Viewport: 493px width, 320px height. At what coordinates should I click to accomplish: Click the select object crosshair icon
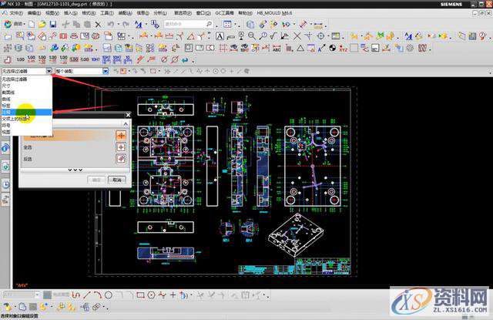[120, 134]
